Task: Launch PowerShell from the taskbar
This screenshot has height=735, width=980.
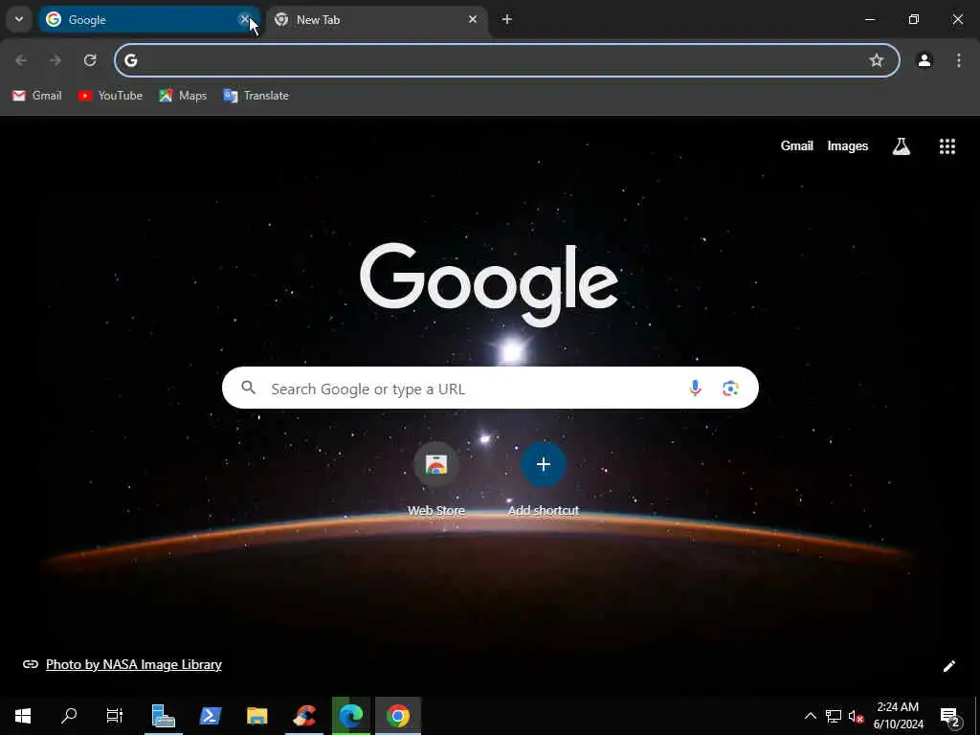Action: tap(210, 716)
